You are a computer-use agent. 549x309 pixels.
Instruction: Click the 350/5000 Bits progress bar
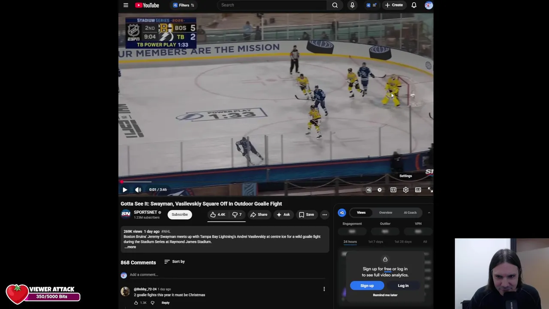click(51, 297)
